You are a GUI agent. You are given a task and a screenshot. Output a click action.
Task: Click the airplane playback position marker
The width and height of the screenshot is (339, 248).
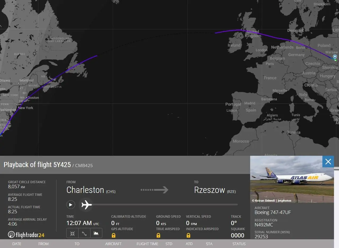[x=86, y=205]
